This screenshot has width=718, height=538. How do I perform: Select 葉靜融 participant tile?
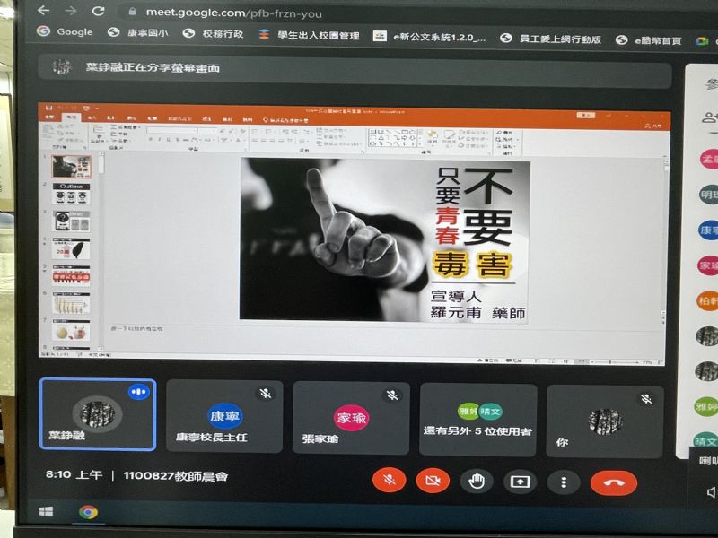[x=98, y=414]
